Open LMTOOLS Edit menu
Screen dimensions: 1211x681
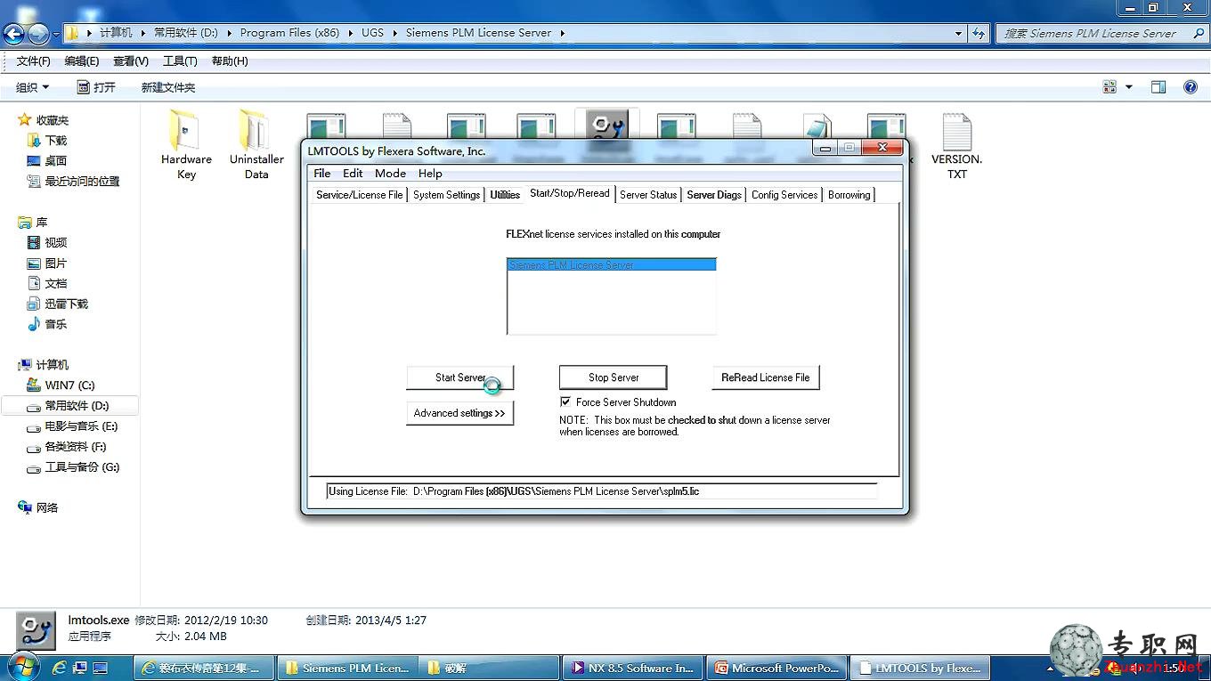click(x=353, y=174)
